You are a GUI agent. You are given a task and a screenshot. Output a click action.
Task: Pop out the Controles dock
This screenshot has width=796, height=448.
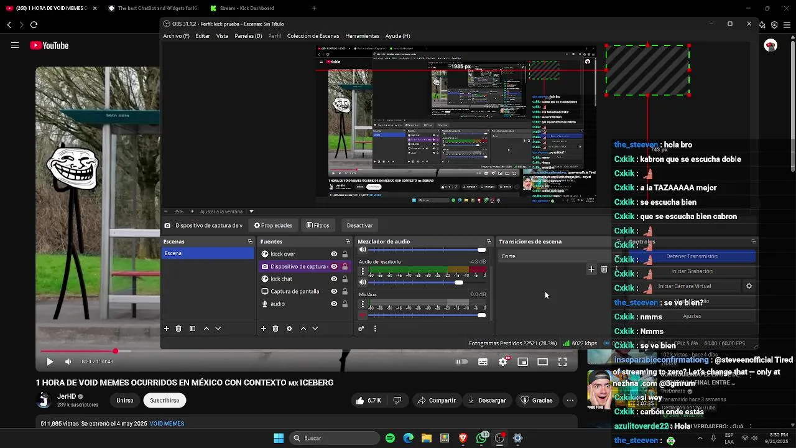(x=753, y=241)
